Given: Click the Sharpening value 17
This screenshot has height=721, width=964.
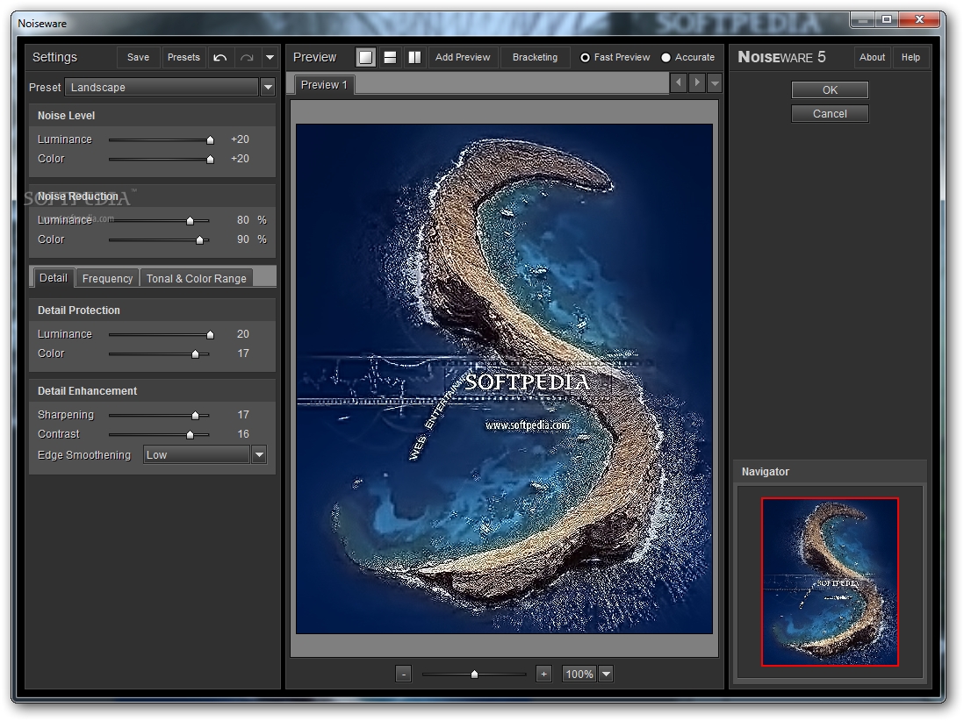Looking at the screenshot, I should point(243,415).
